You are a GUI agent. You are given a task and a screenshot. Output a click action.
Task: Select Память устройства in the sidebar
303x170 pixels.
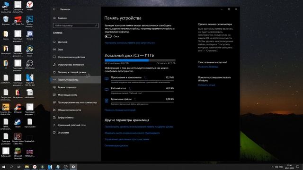click(x=75, y=80)
